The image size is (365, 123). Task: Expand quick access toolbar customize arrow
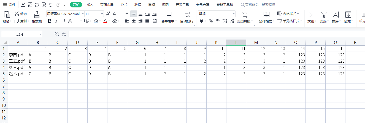[64, 5]
